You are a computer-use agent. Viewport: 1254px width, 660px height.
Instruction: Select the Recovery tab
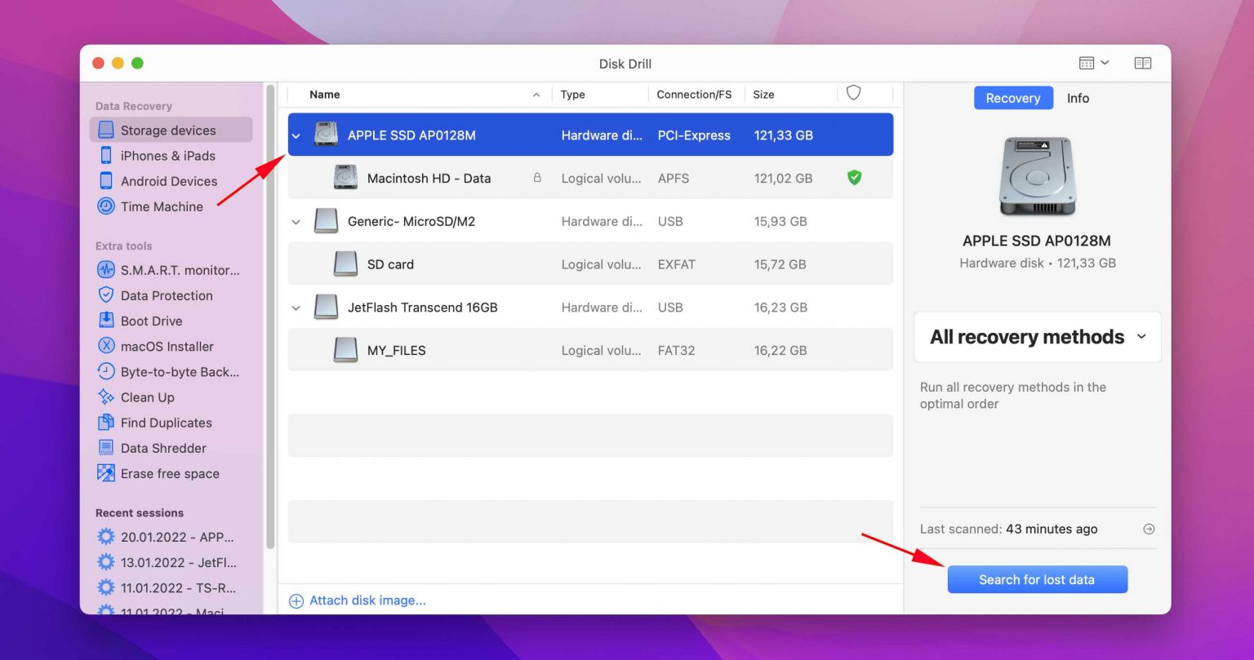[1013, 98]
